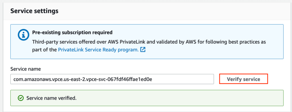Click the blue info circle icon
The width and height of the screenshot is (292, 112).
click(x=23, y=35)
